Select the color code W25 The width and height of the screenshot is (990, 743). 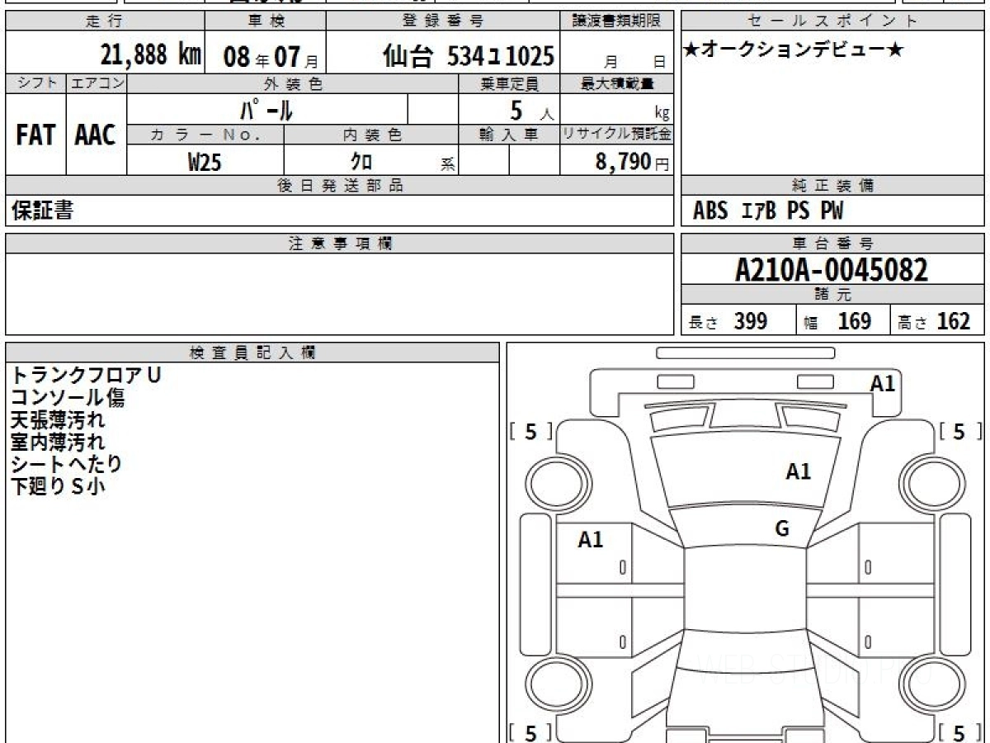pos(205,162)
